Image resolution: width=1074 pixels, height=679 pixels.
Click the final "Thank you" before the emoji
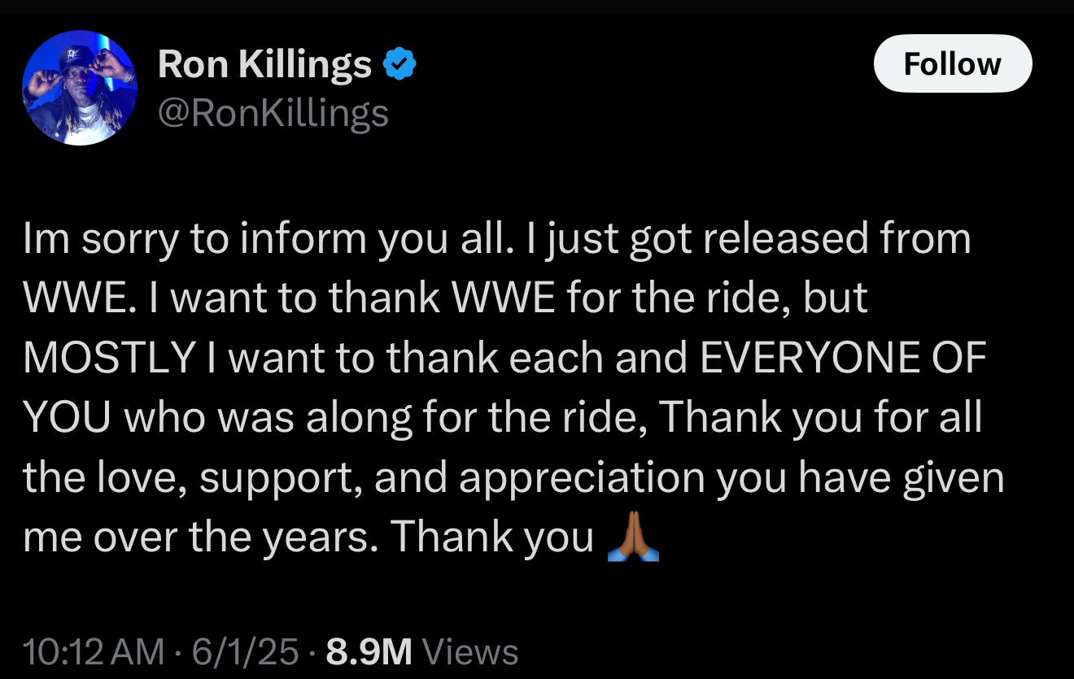tap(491, 538)
